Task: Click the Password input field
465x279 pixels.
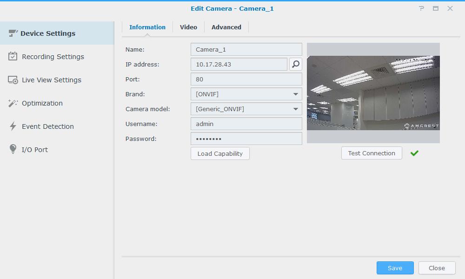Action: pos(246,139)
